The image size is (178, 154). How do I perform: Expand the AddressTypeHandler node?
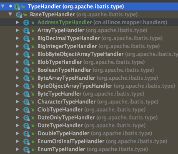[x=18, y=22]
